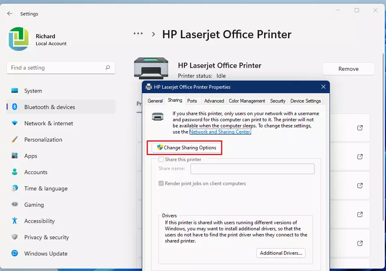386x271 pixels.
Task: Click the small printer icon in Sharing tab
Action: [x=158, y=116]
